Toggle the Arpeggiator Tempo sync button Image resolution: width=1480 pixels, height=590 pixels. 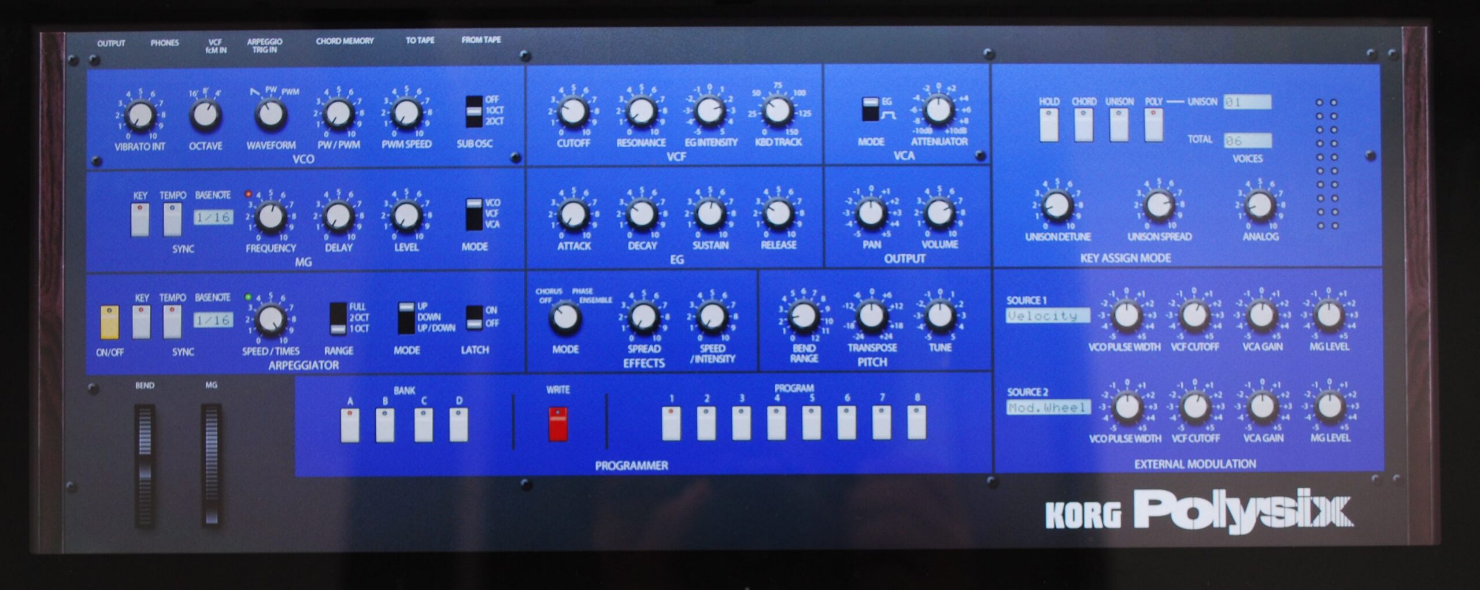tap(172, 322)
